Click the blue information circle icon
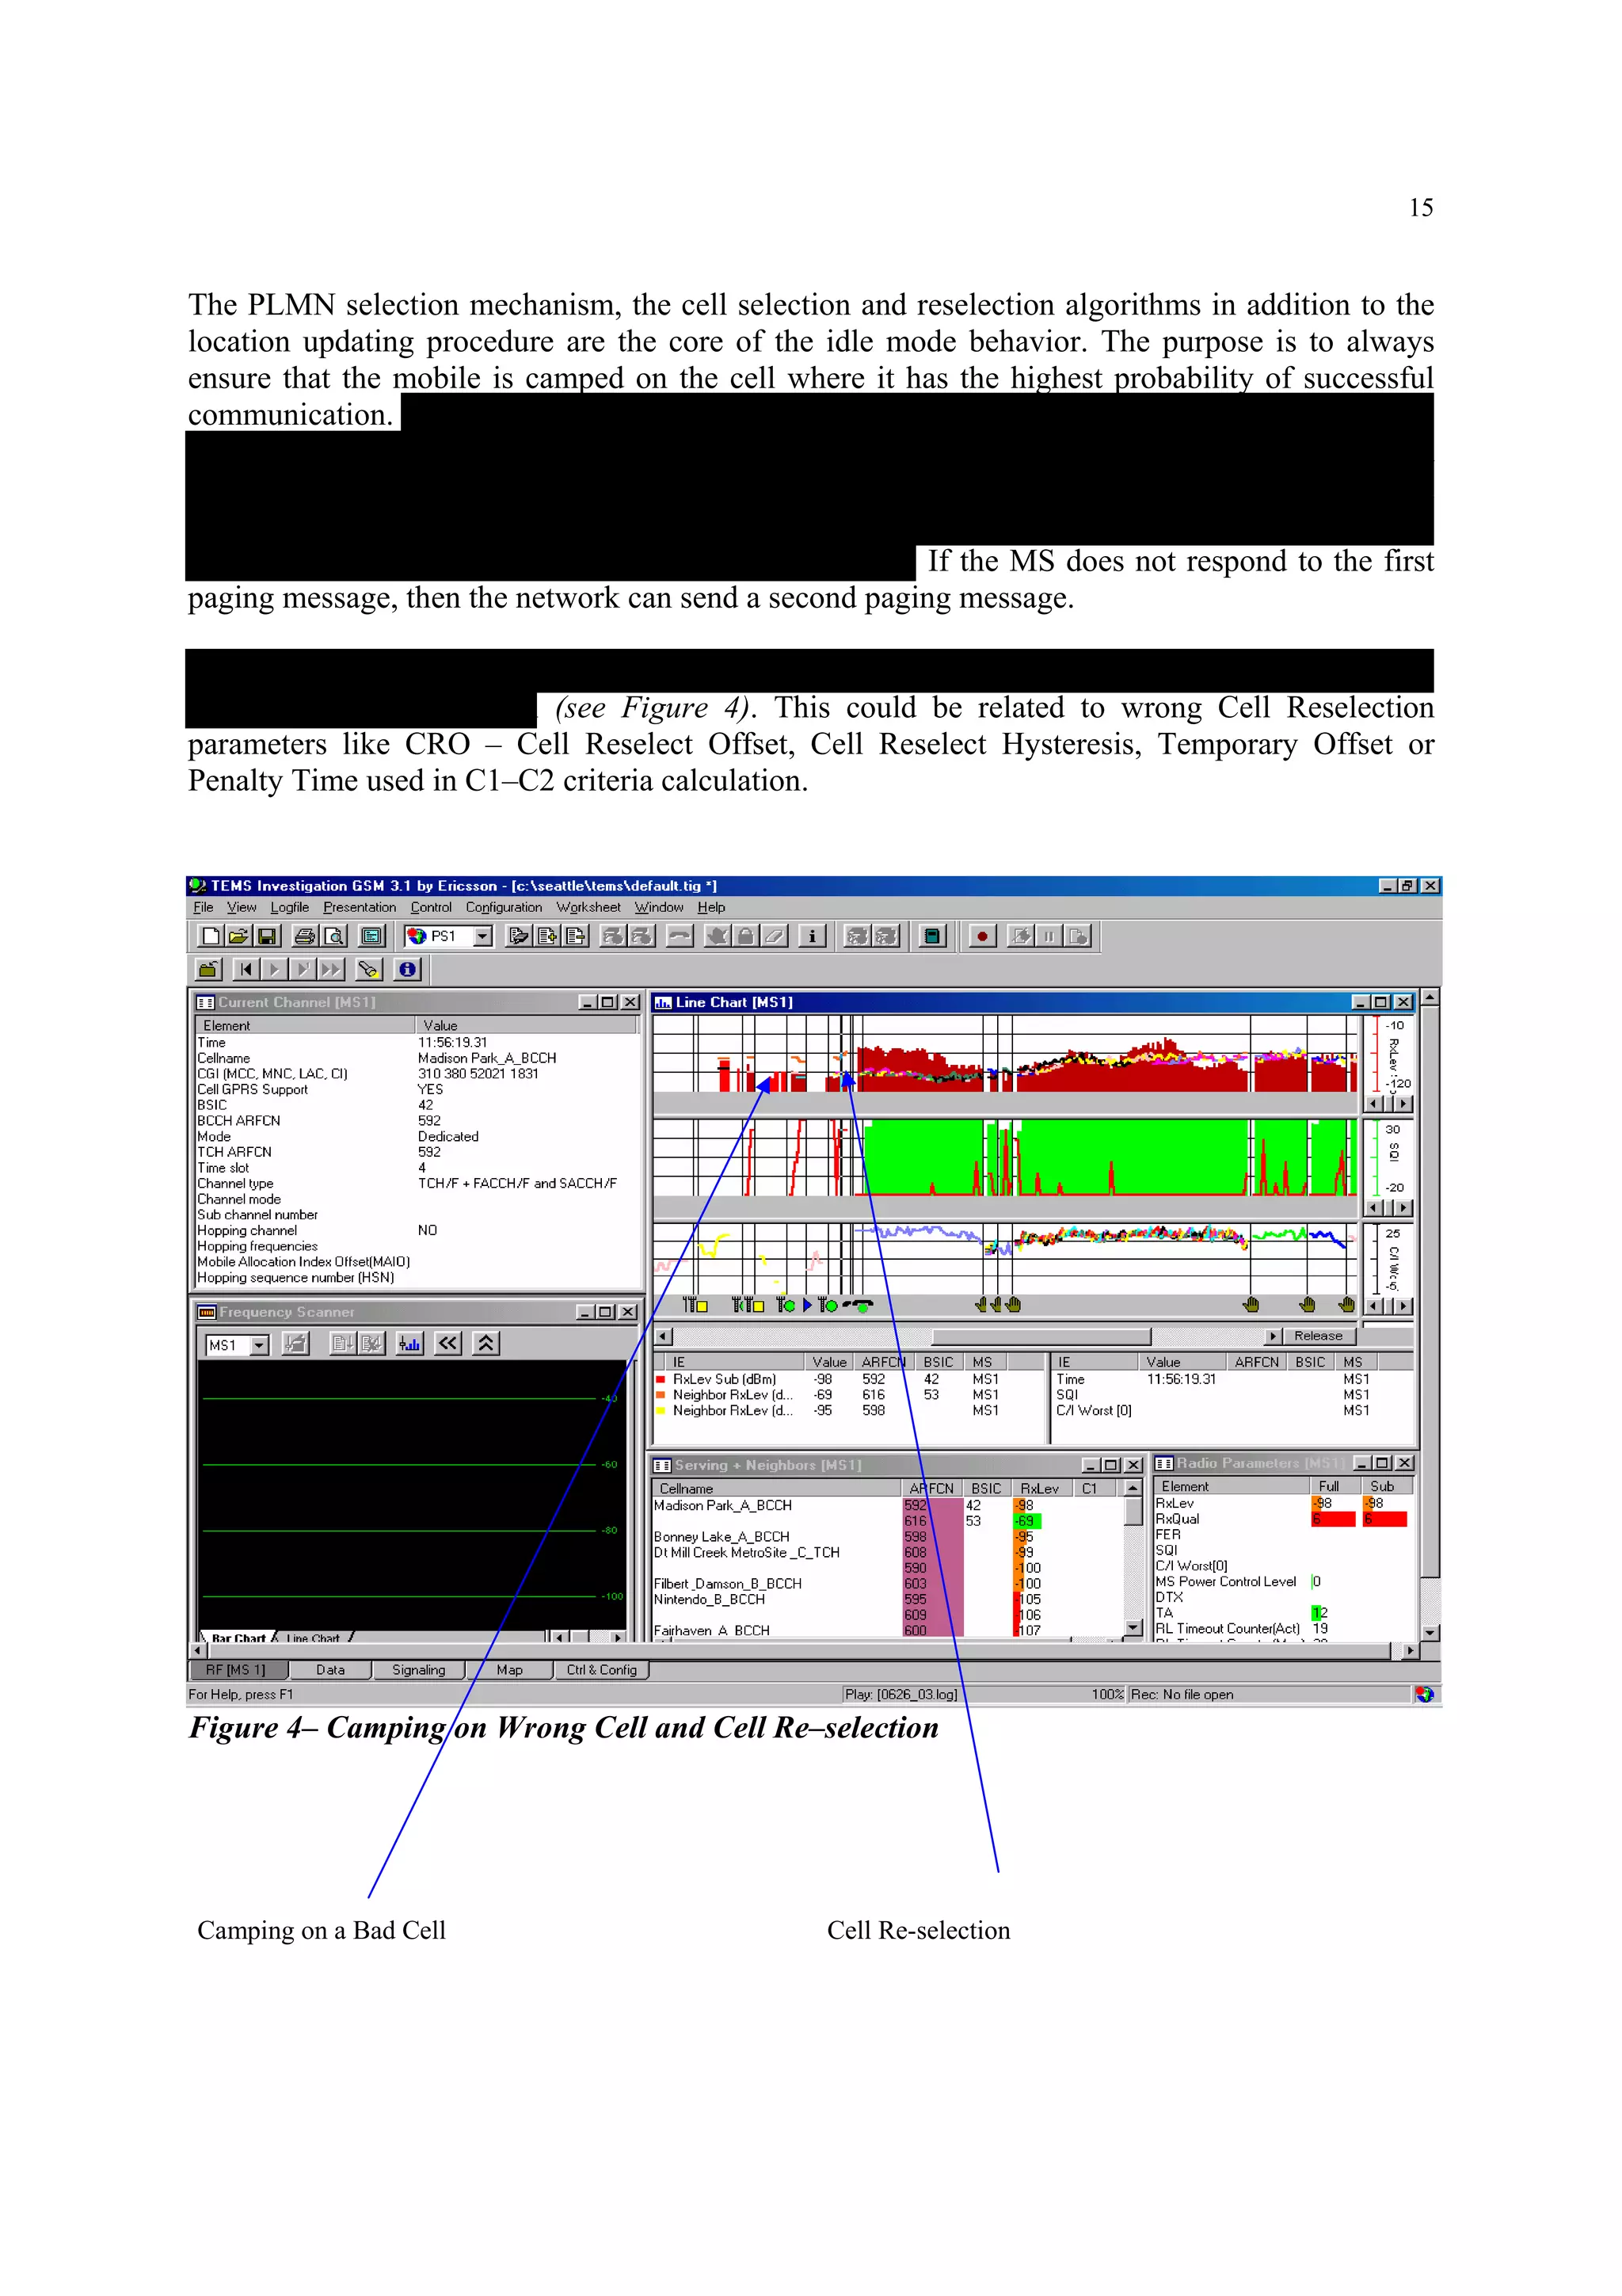Viewport: 1622px width, 2296px height. click(407, 969)
